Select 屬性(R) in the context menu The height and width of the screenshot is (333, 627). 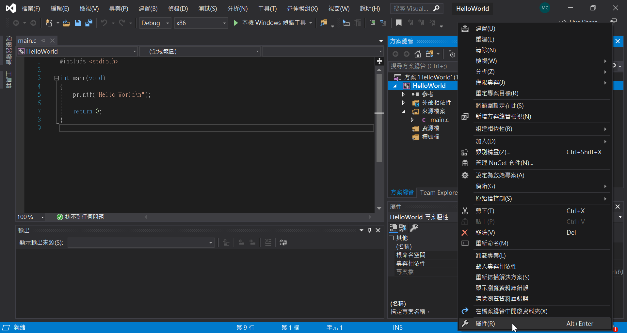coord(485,324)
